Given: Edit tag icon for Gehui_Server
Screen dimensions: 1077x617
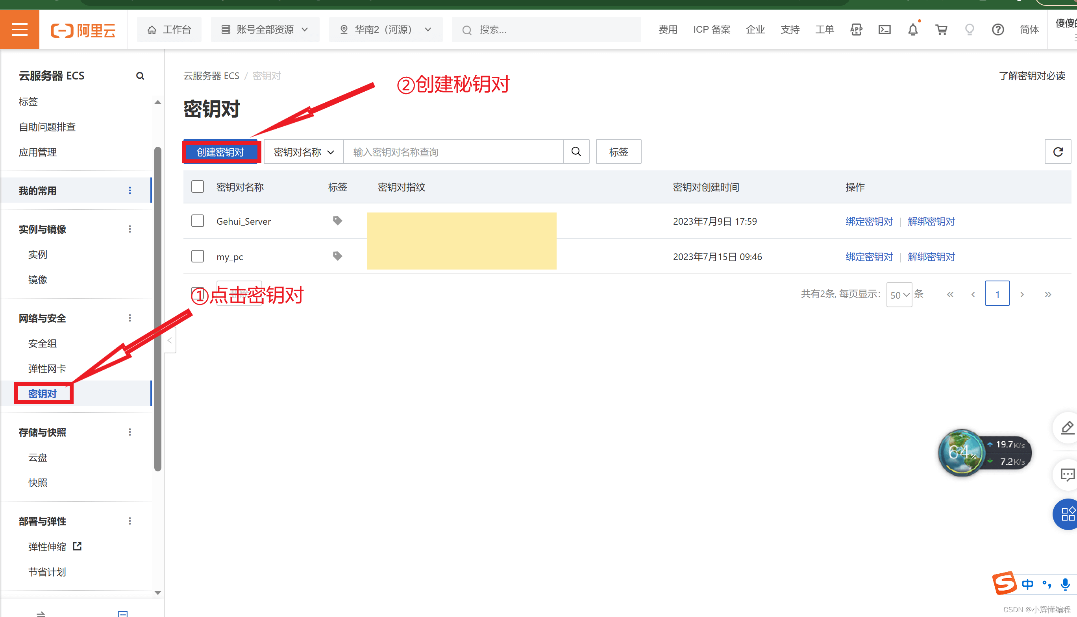Looking at the screenshot, I should pos(337,221).
